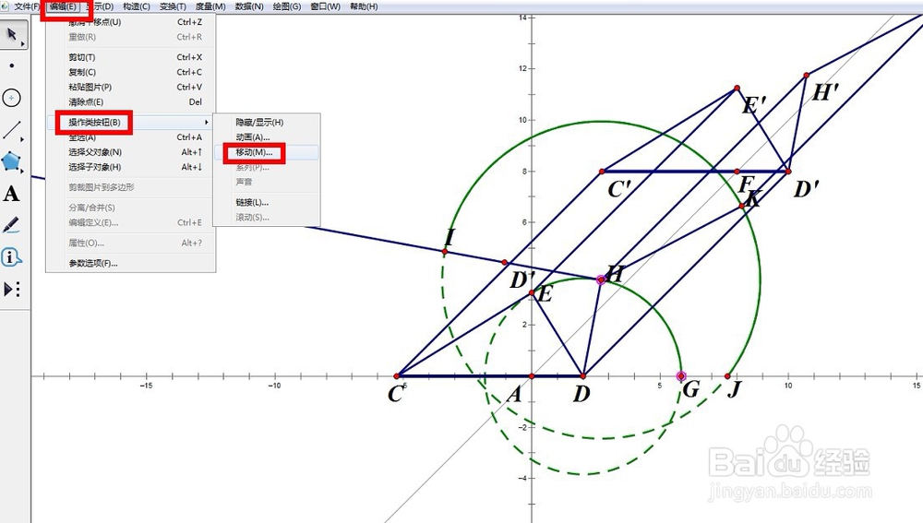
Task: Choose 选择父对象(N) in the Edit menu
Action: [x=131, y=152]
